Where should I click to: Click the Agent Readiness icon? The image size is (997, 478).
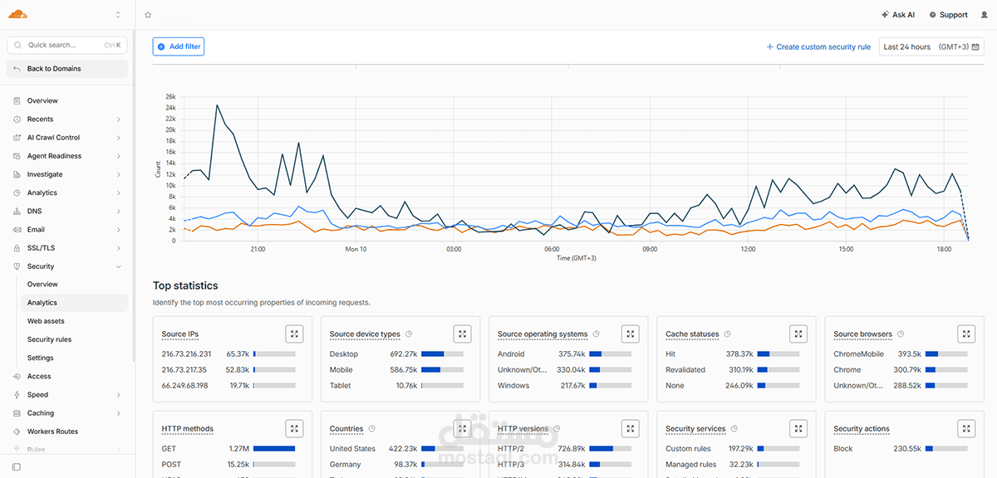[x=17, y=156]
